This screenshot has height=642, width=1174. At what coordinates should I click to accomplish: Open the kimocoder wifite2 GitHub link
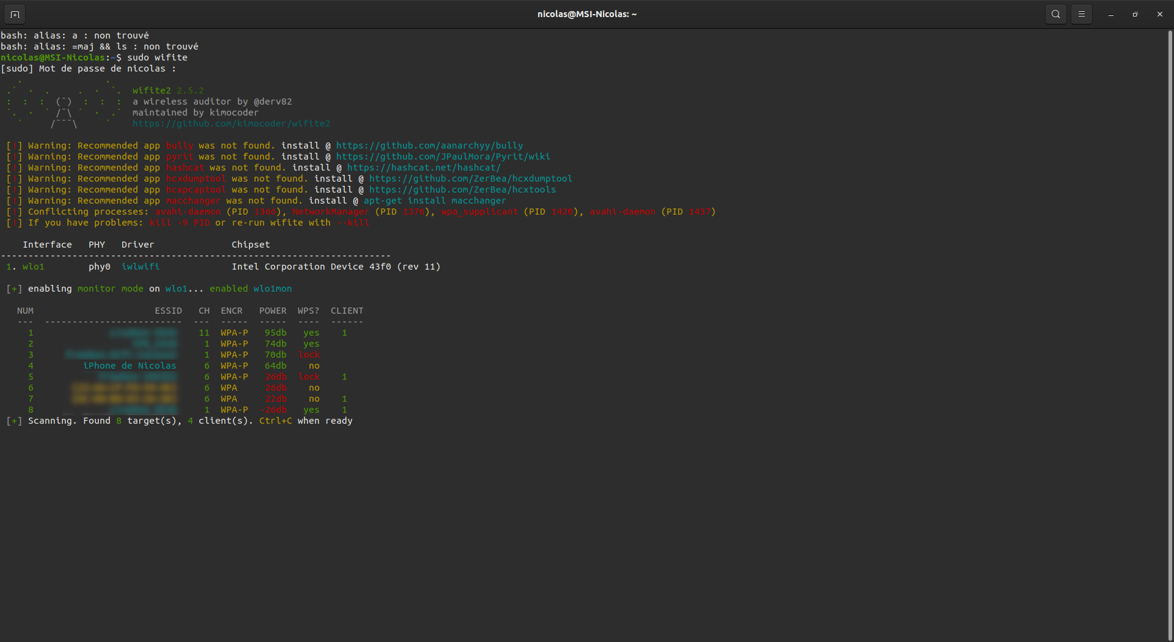231,124
